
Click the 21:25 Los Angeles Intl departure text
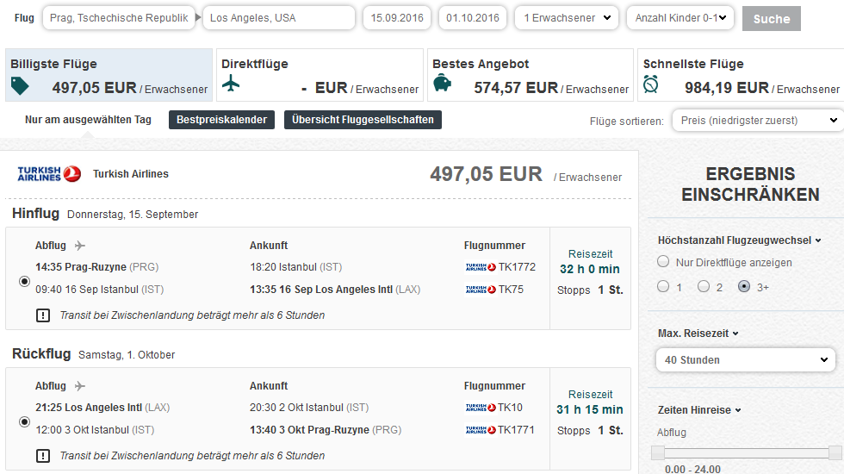(x=102, y=408)
